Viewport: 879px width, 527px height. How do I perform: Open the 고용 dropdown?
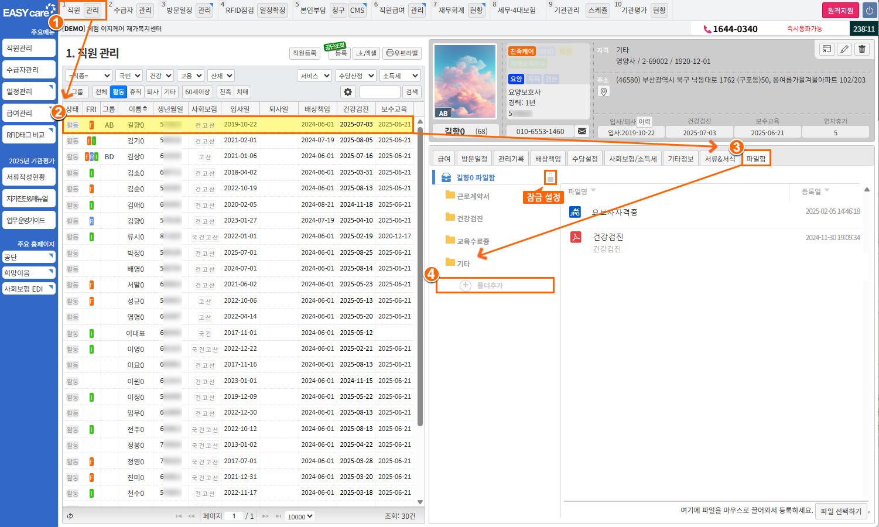pos(190,76)
